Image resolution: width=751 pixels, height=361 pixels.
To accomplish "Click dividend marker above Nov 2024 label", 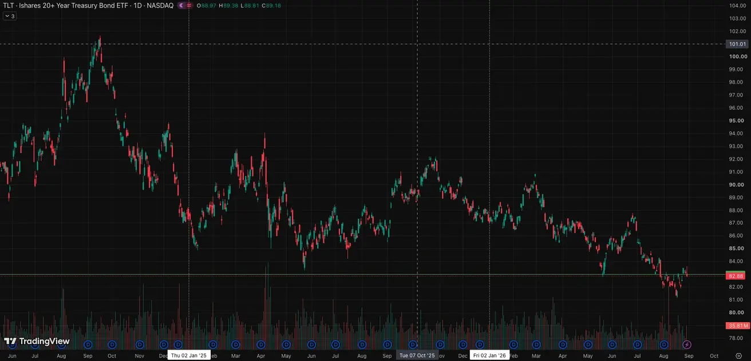I will tap(140, 344).
